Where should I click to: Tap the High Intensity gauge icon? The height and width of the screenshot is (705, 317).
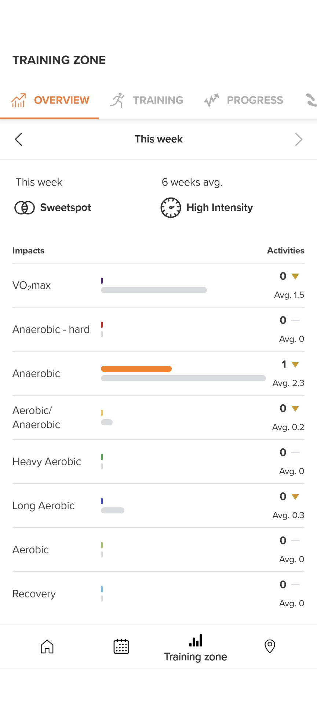171,208
